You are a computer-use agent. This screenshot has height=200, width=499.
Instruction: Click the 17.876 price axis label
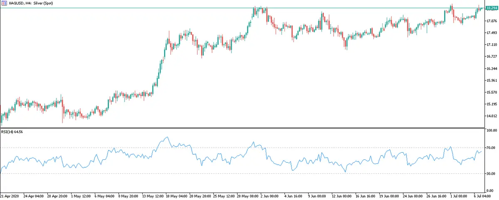pos(492,21)
